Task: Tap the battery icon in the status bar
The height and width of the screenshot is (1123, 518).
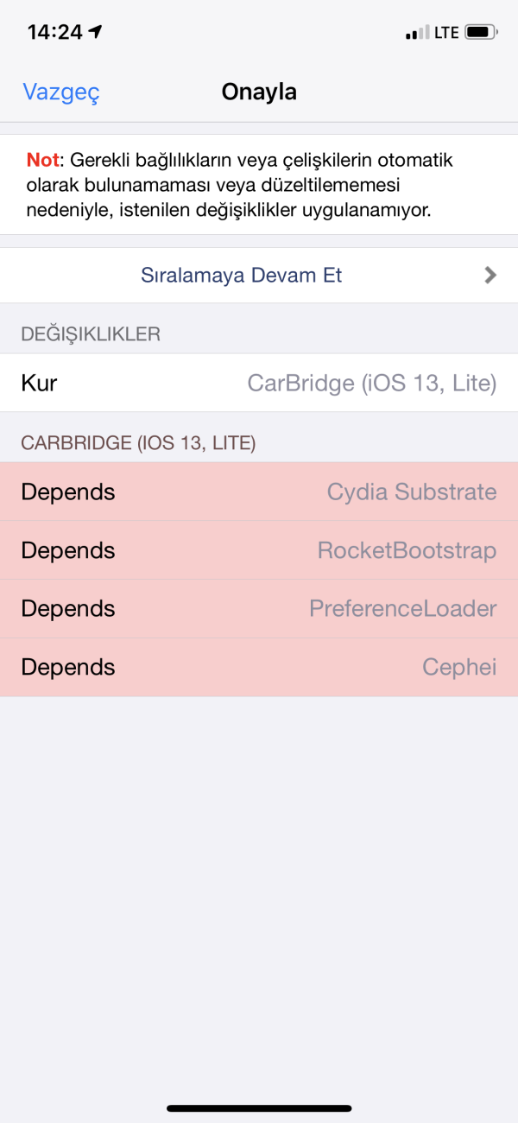Action: [x=479, y=31]
